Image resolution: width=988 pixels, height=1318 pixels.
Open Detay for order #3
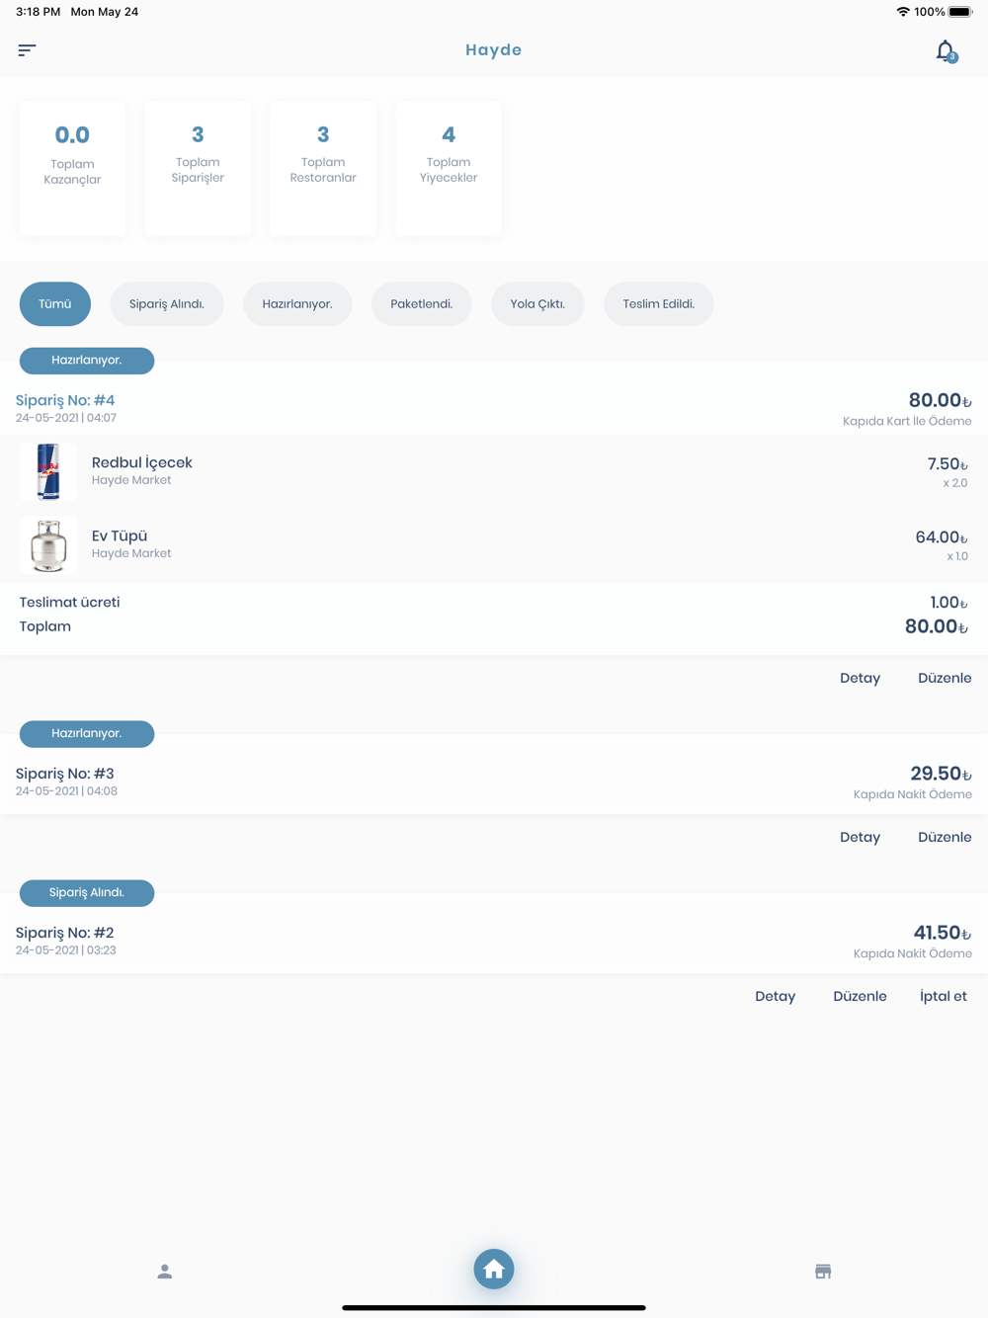(860, 838)
